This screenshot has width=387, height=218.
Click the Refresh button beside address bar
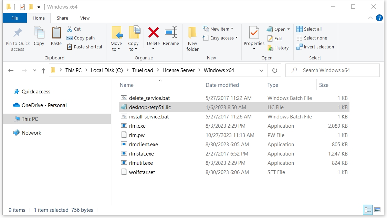[x=274, y=70]
